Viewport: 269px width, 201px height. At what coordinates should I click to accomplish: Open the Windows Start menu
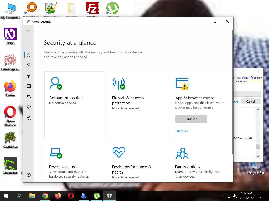pos(6,196)
